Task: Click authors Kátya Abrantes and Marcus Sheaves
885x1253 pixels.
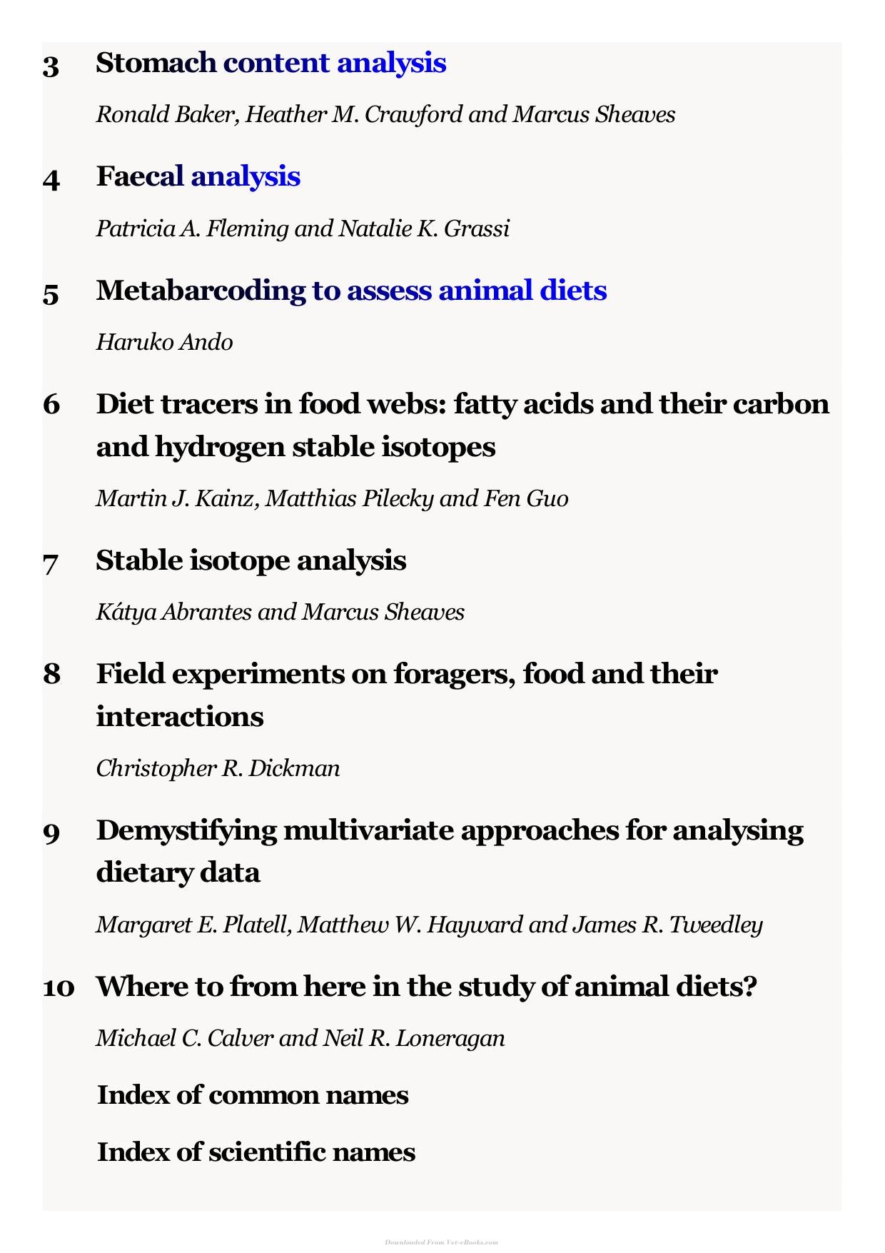Action: coord(280,613)
